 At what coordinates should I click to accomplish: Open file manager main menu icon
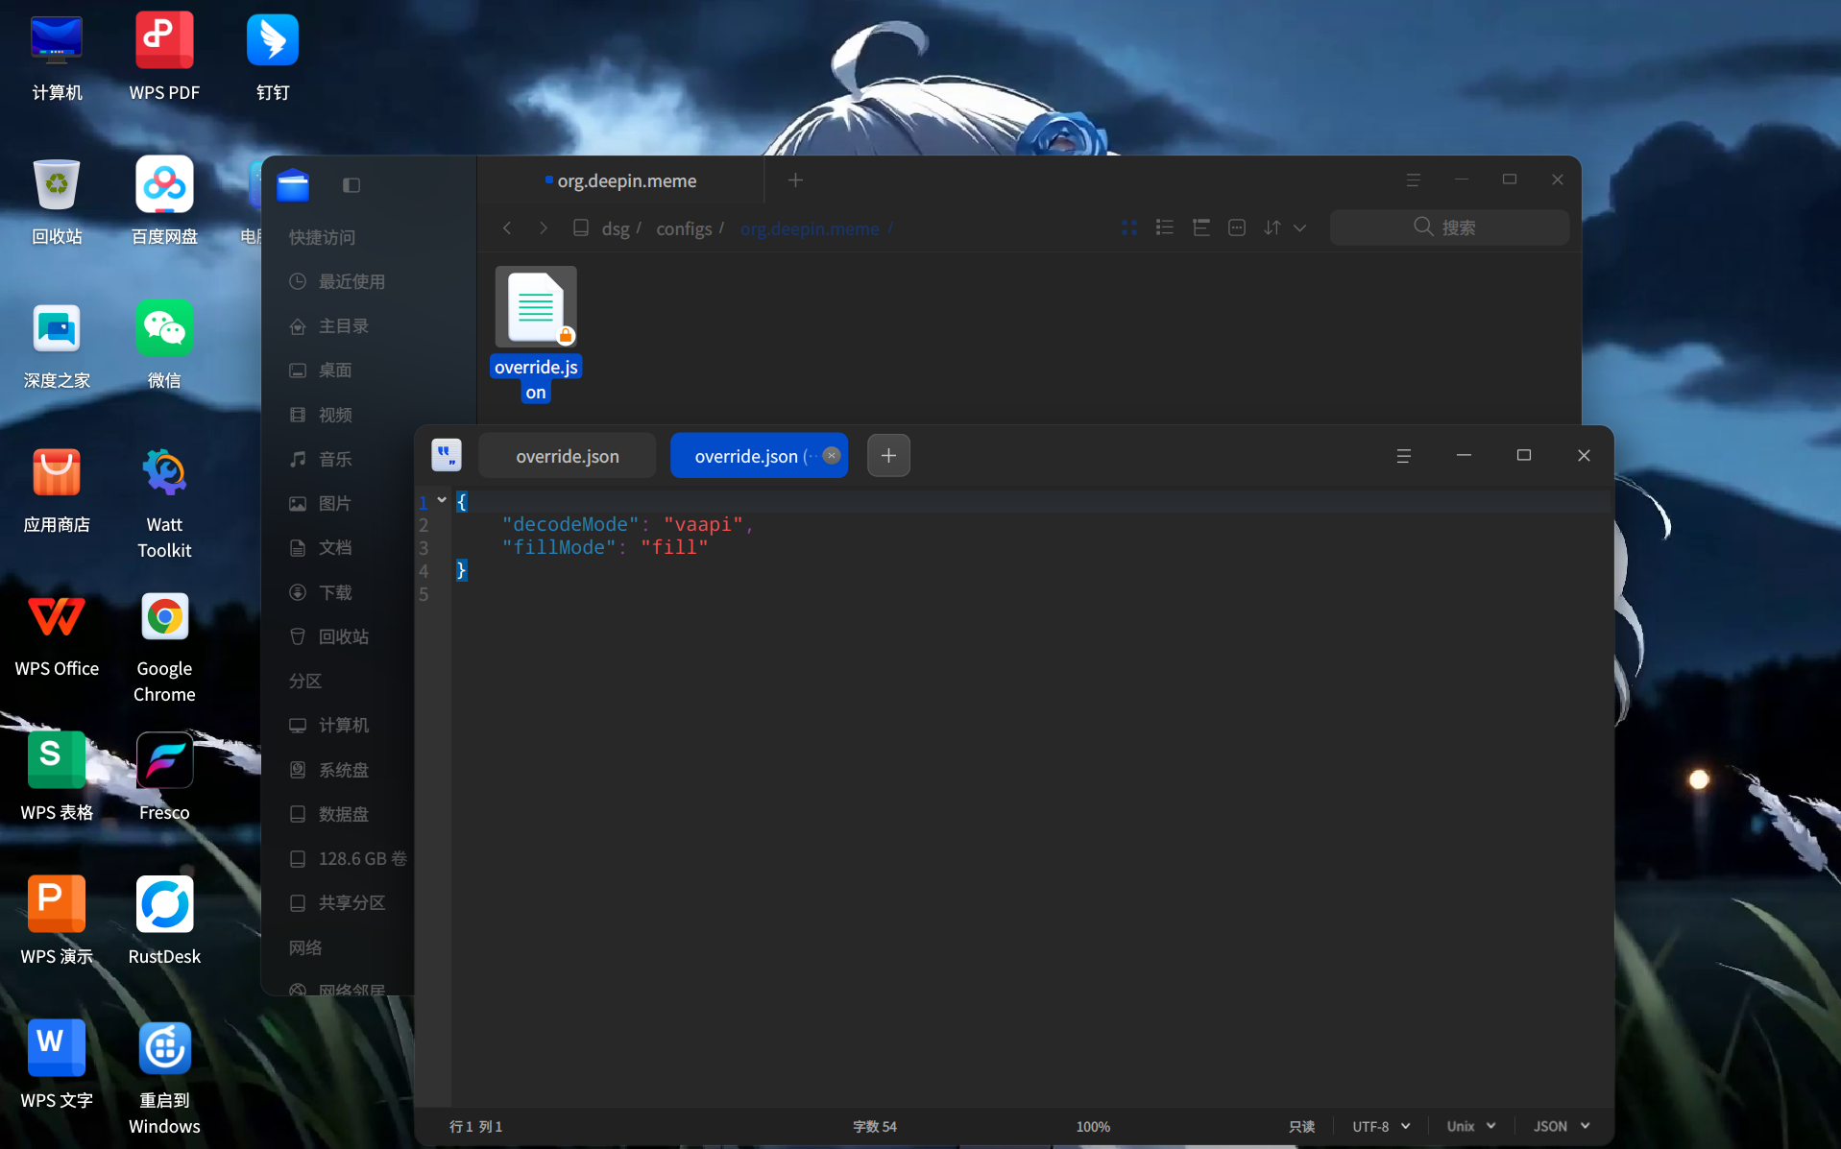click(1414, 180)
